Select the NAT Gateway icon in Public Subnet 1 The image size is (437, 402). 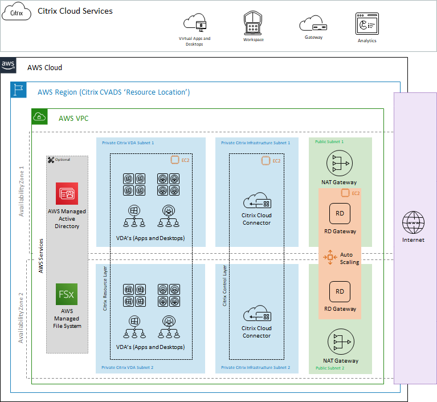point(340,164)
